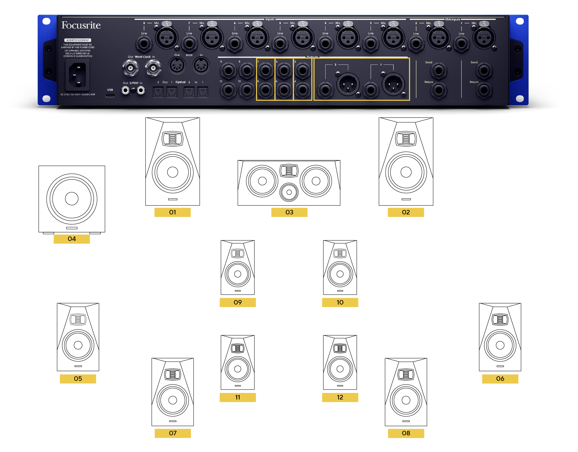This screenshot has height=452, width=578.
Task: Click the yellow 08 label
Action: pyautogui.click(x=406, y=433)
